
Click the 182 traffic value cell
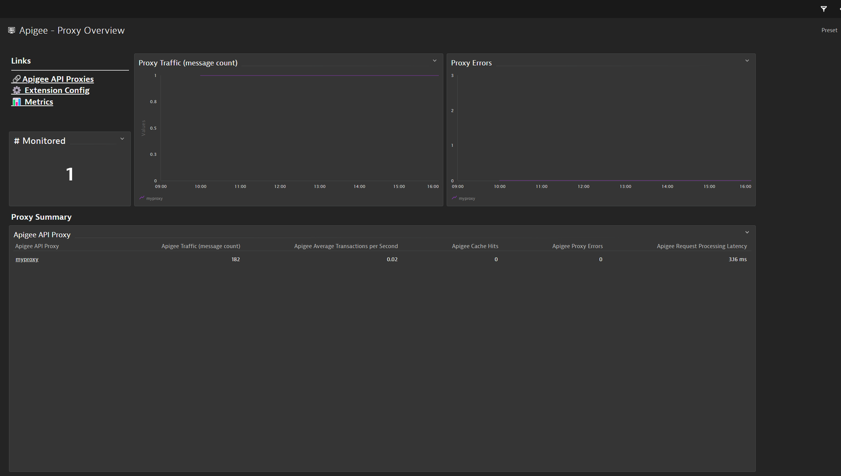click(235, 260)
